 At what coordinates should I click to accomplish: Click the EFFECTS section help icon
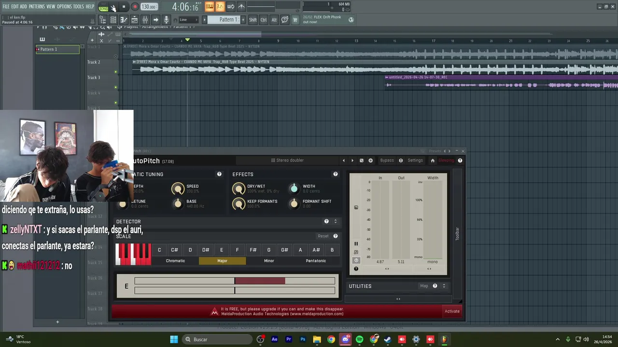tap(336, 174)
